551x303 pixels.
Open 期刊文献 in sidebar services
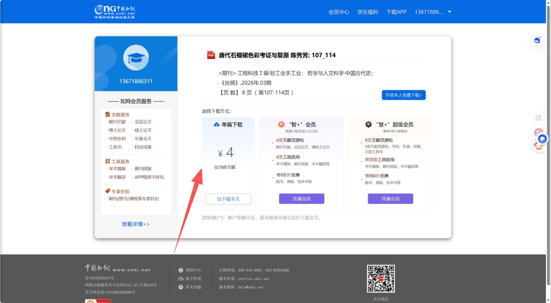point(117,122)
